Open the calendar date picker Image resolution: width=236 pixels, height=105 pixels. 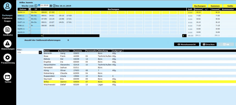tap(51, 6)
